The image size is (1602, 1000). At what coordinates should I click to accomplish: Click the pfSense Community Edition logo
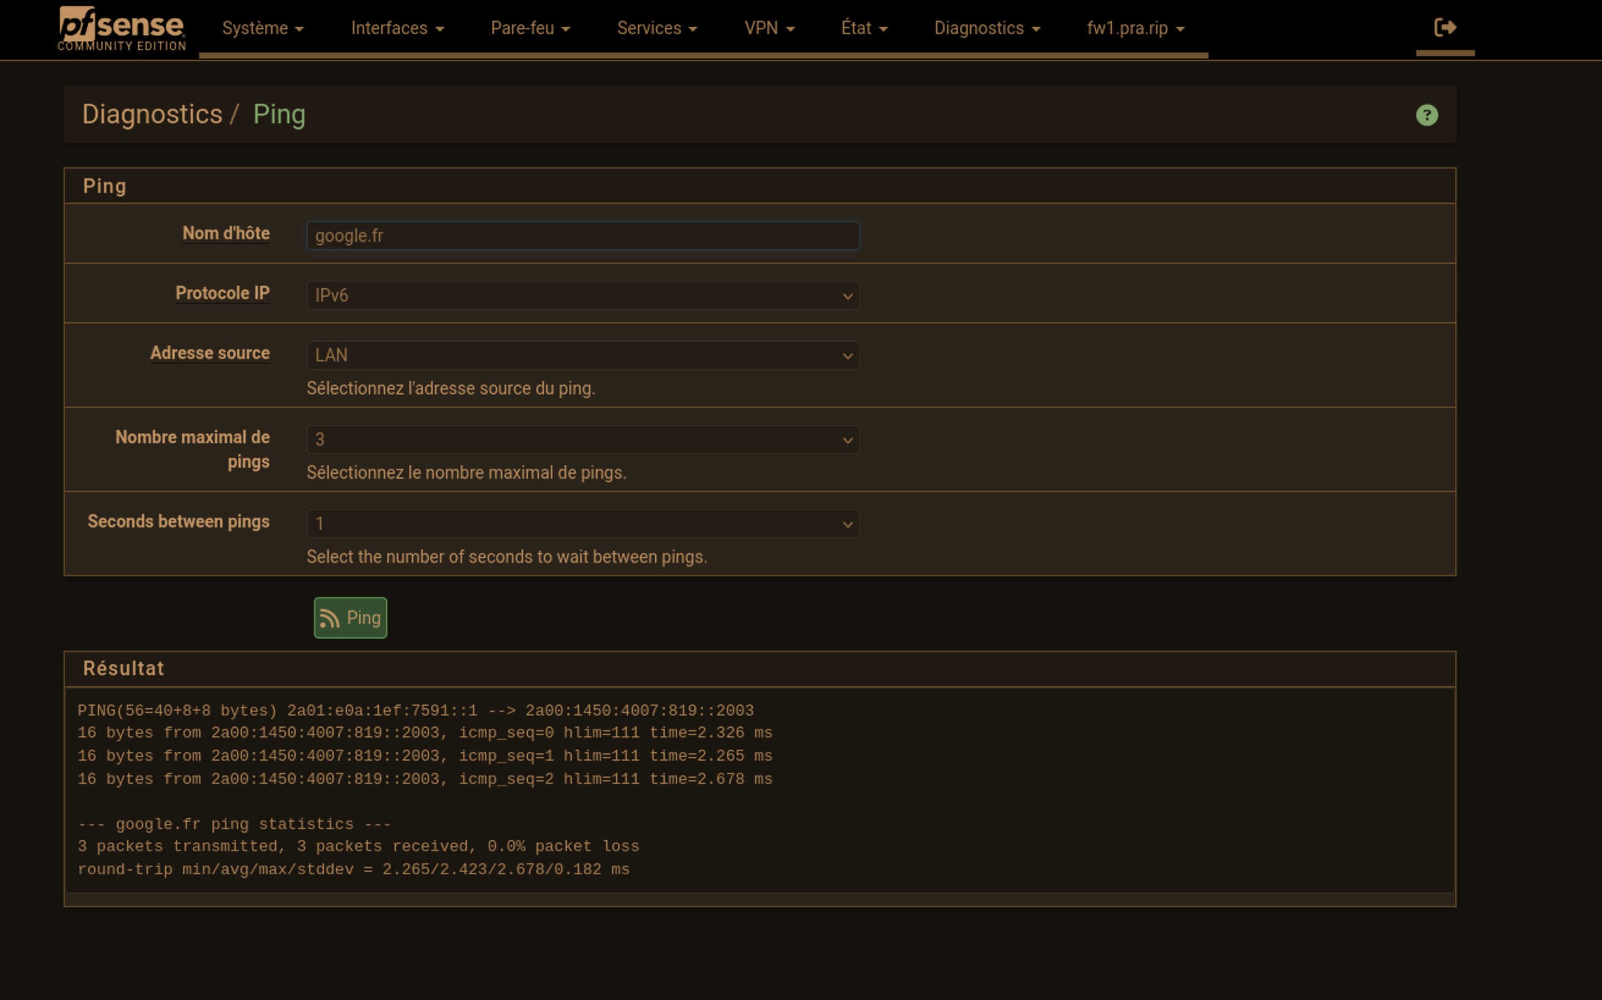point(122,29)
